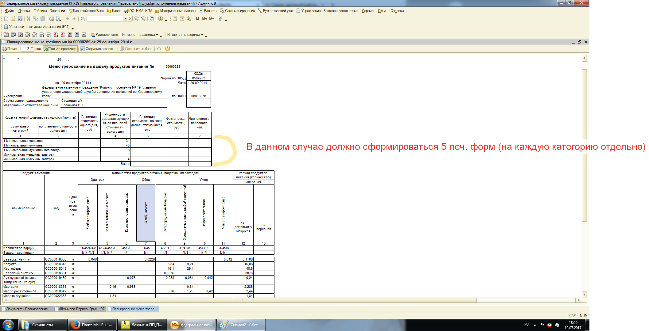Viewport: 649px width, 331px height.
Task: Switch to 'Документы Планирование' window tab
Action: tap(27, 309)
